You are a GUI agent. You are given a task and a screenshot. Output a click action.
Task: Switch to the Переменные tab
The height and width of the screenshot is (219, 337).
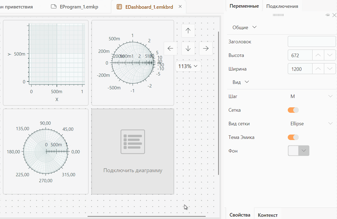coord(244,6)
